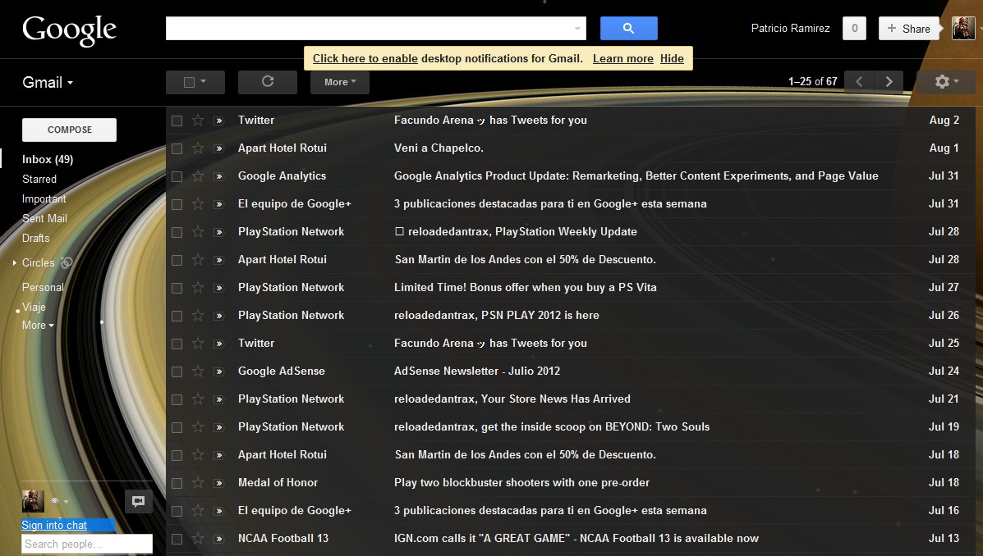Image resolution: width=983 pixels, height=556 pixels.
Task: Go to older messages with the next arrow
Action: 889,81
